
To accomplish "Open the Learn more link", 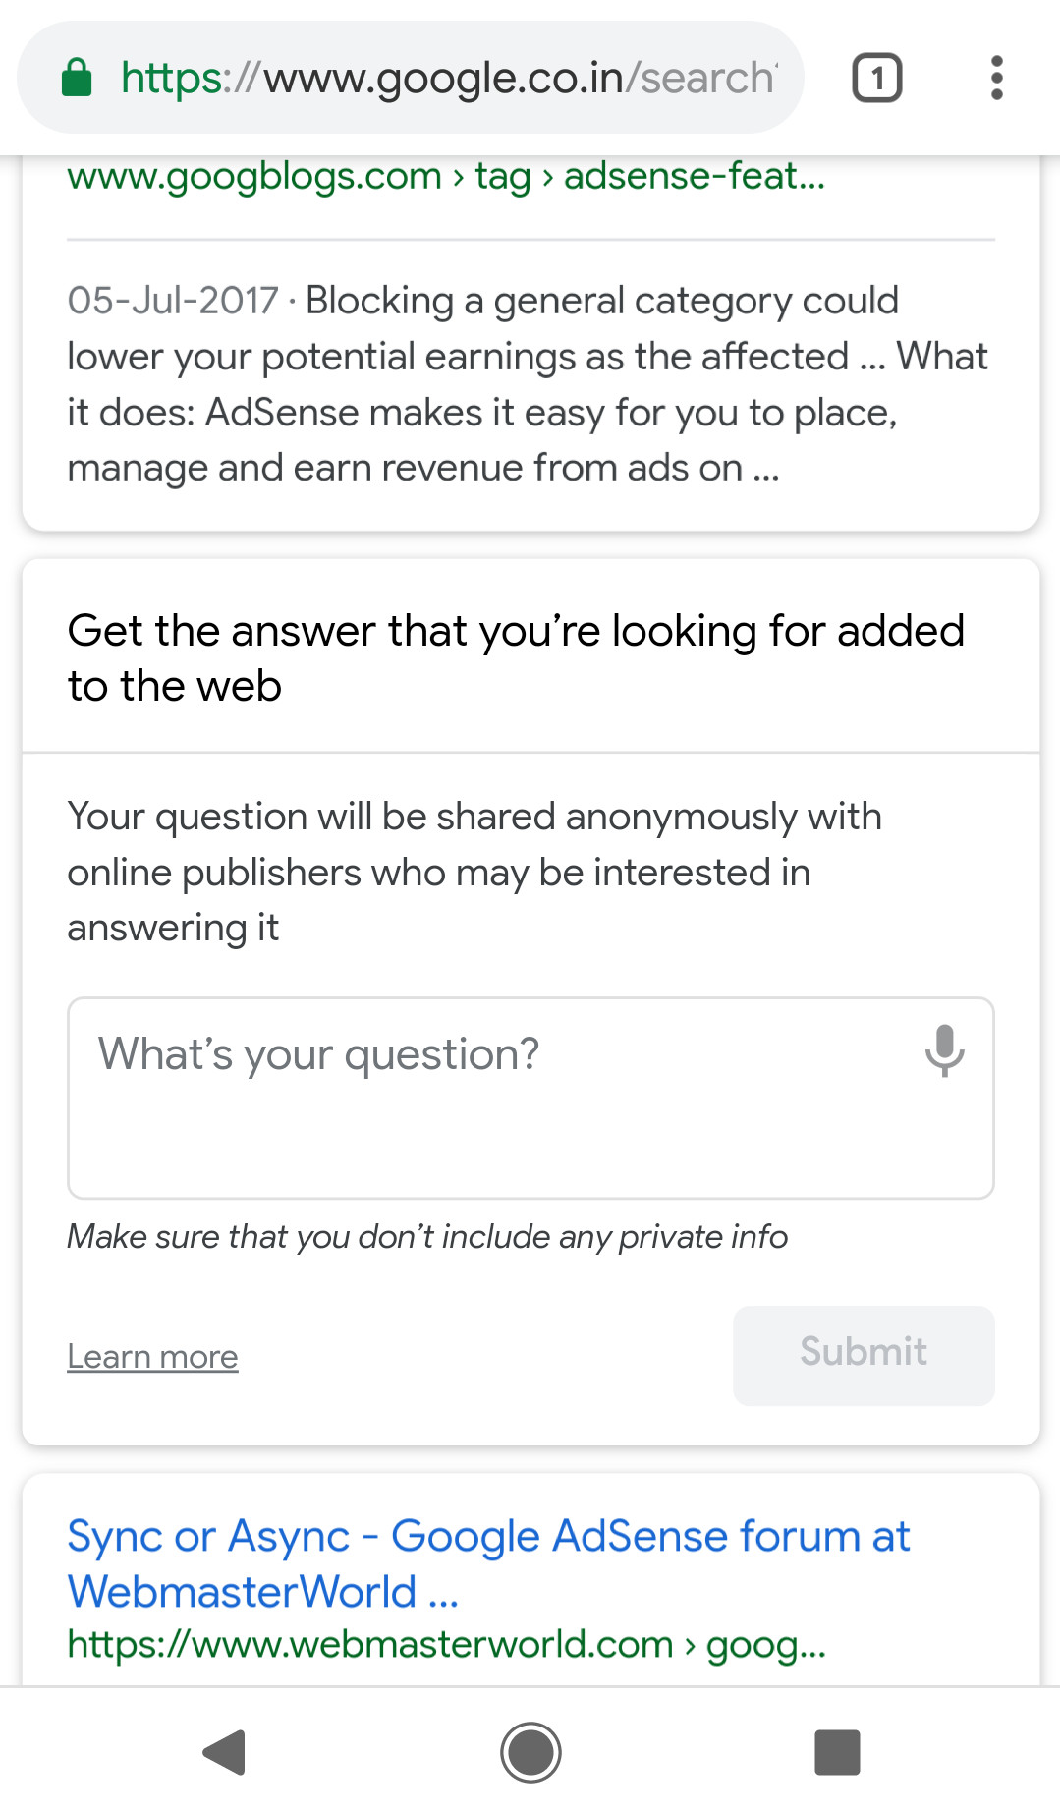I will [x=151, y=1356].
